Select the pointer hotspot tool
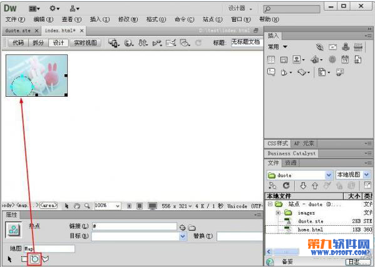375x267 pixels. pyautogui.click(x=9, y=259)
